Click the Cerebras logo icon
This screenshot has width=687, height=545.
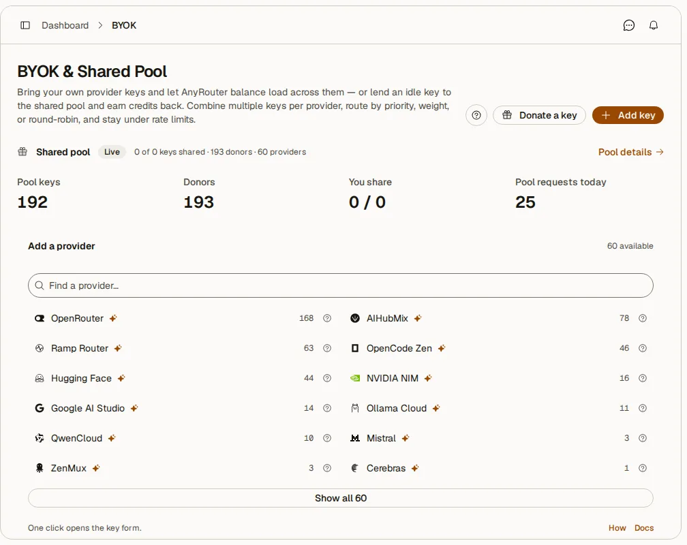(x=355, y=468)
